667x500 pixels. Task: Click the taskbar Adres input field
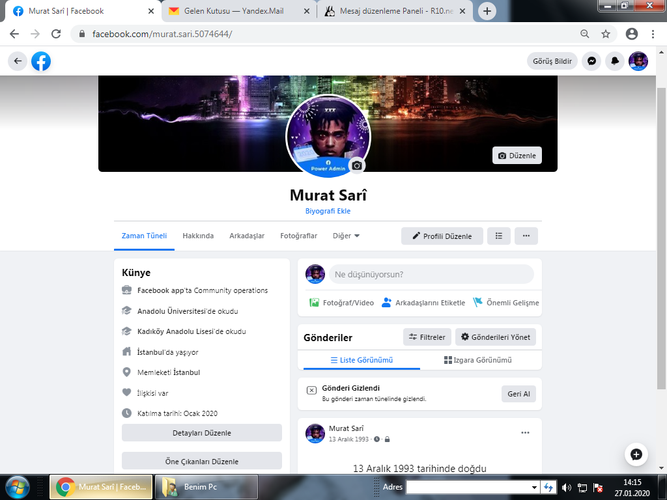pyautogui.click(x=468, y=487)
